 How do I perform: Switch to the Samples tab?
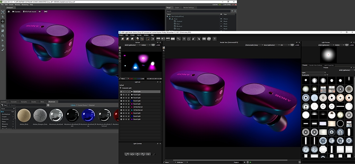click(x=24, y=102)
